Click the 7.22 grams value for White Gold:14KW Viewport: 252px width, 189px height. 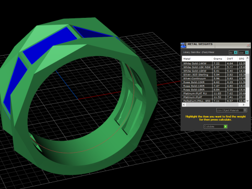point(216,64)
